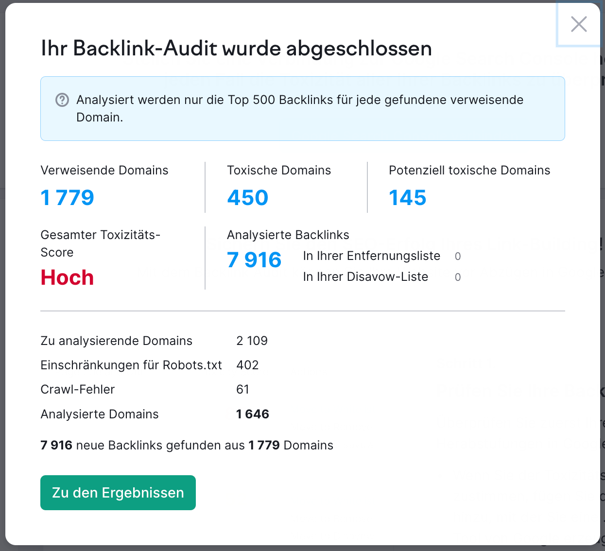This screenshot has height=551, width=605.
Task: Select the Einschränkungen für Robots.txt count 402
Action: coord(247,365)
